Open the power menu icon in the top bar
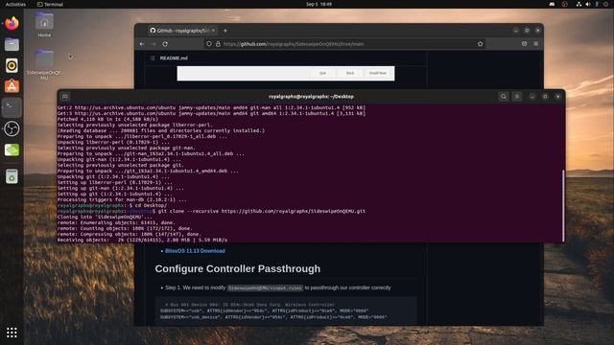Viewport: 614px width, 345px height. [x=606, y=4]
